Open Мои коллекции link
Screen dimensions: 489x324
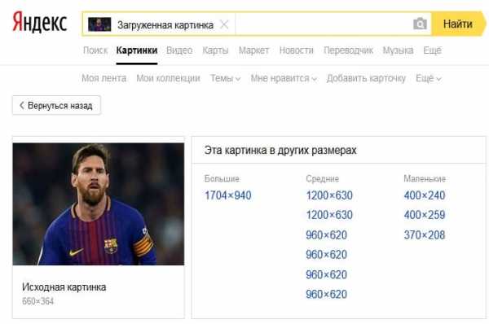tap(168, 78)
